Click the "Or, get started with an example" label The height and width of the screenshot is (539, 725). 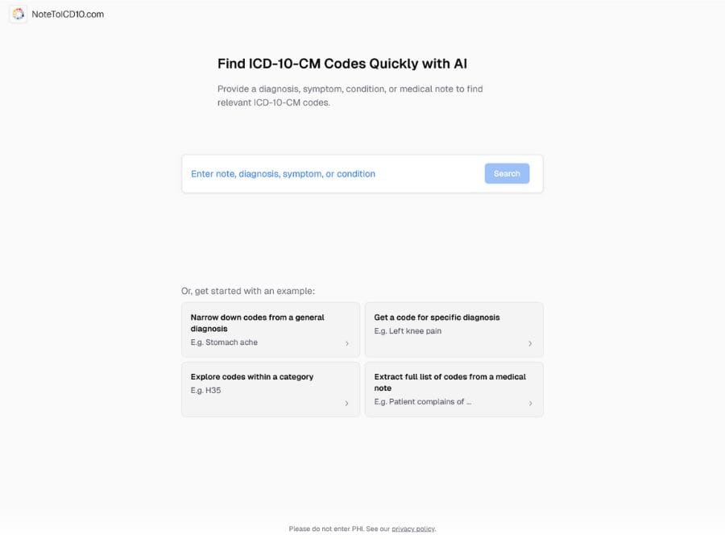coord(248,291)
